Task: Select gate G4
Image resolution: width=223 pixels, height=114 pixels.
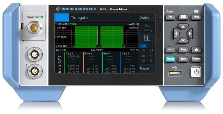Action: pyautogui.click(x=151, y=50)
